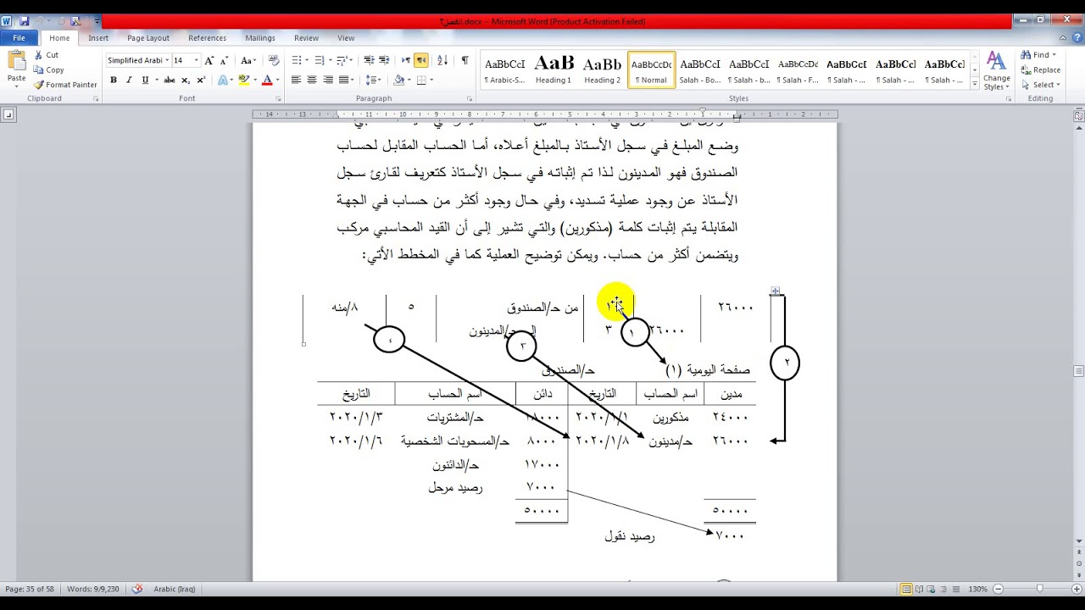Toggle show paragraph marks (pilcrow)

pyautogui.click(x=465, y=60)
